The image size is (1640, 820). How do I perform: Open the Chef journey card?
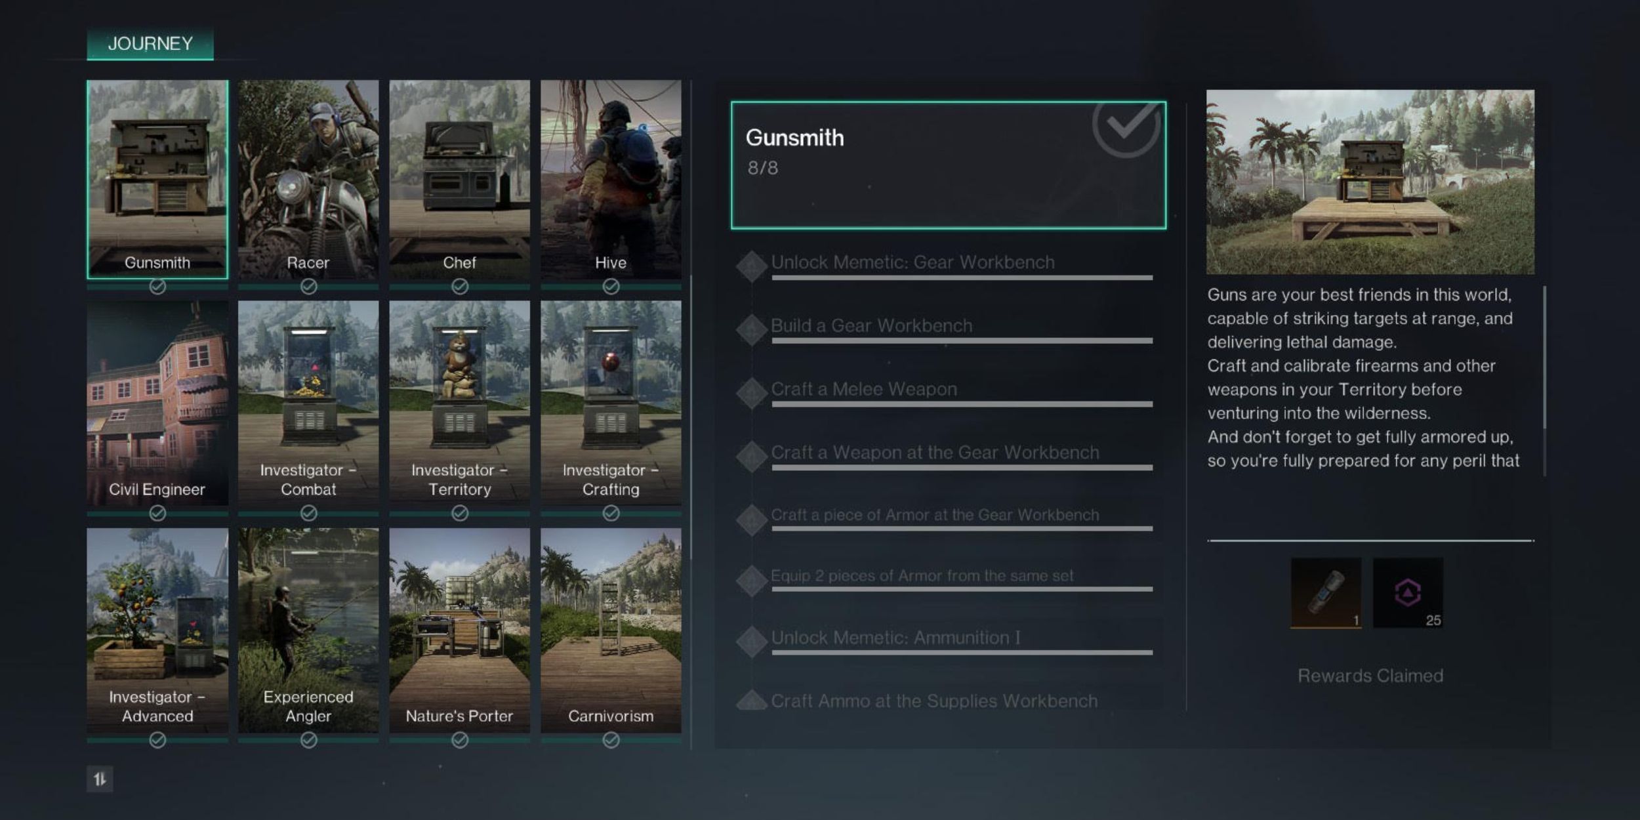pos(459,179)
